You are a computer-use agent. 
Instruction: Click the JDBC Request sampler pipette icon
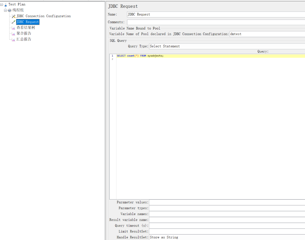[13, 22]
